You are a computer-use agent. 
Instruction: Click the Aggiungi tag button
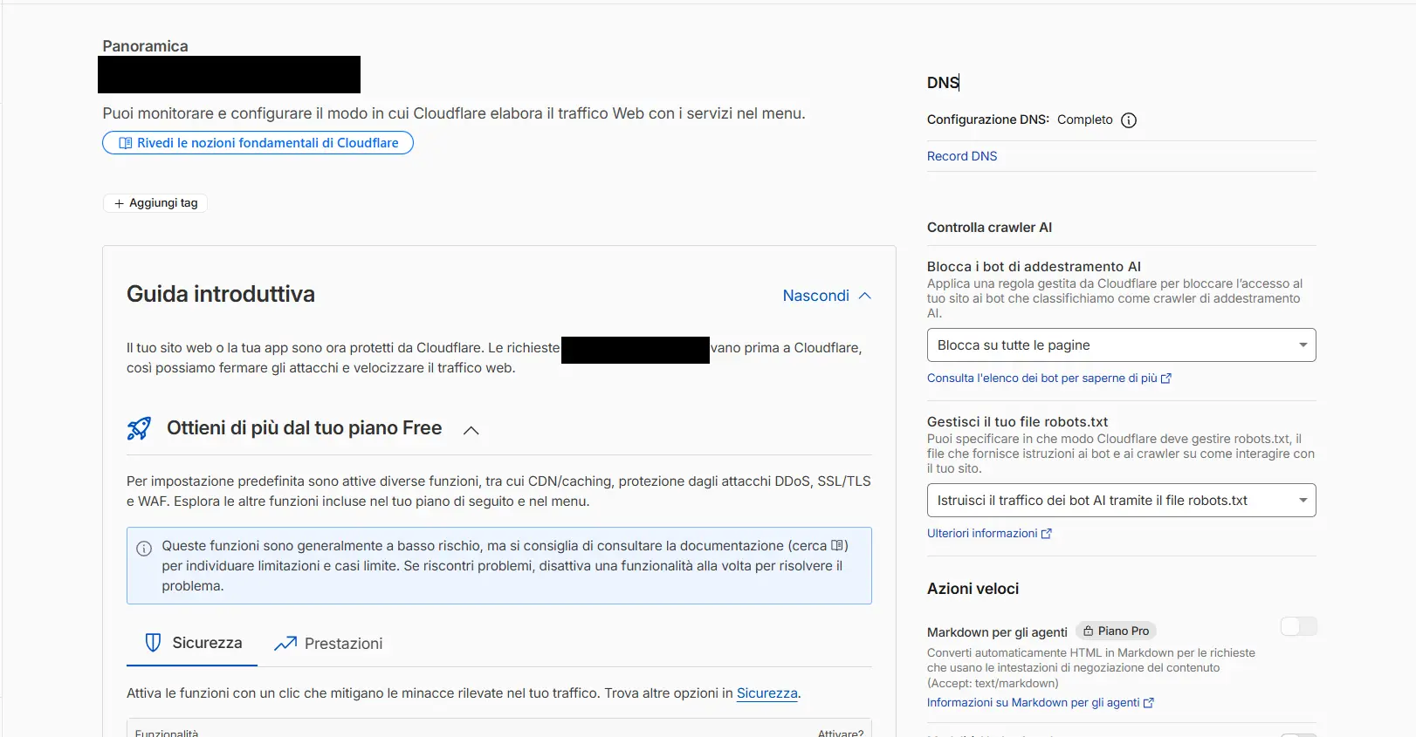155,203
